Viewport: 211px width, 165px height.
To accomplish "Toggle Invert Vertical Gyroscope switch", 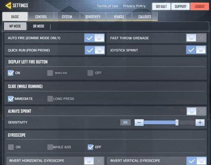I will click(196, 161).
